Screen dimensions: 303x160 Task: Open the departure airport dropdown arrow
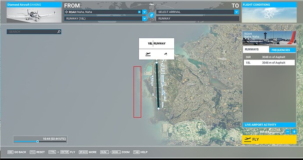pos(144,12)
